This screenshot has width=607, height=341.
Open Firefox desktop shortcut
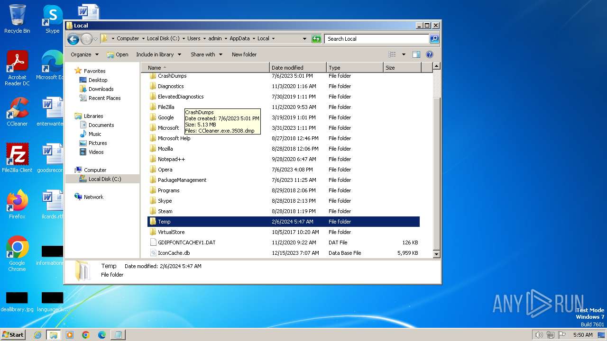point(17,205)
